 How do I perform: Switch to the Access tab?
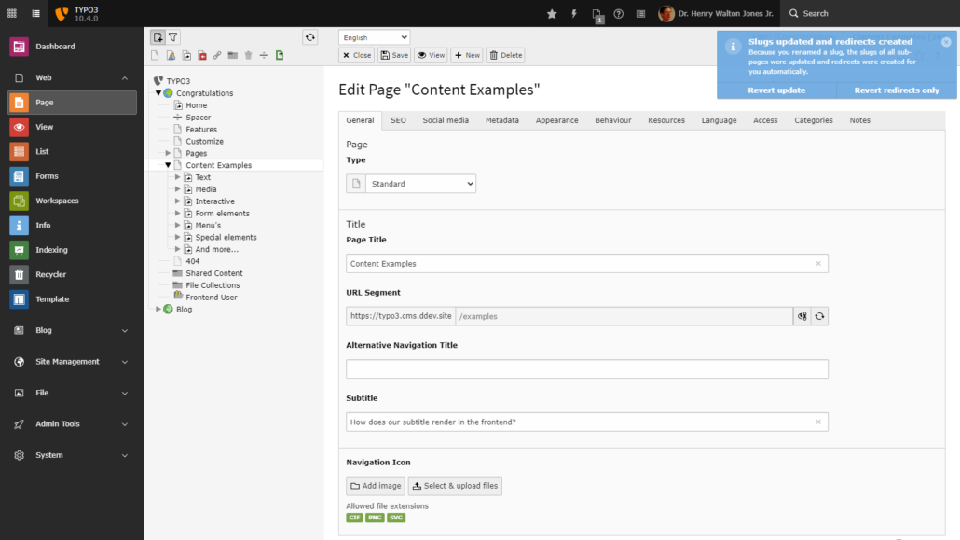pos(764,119)
